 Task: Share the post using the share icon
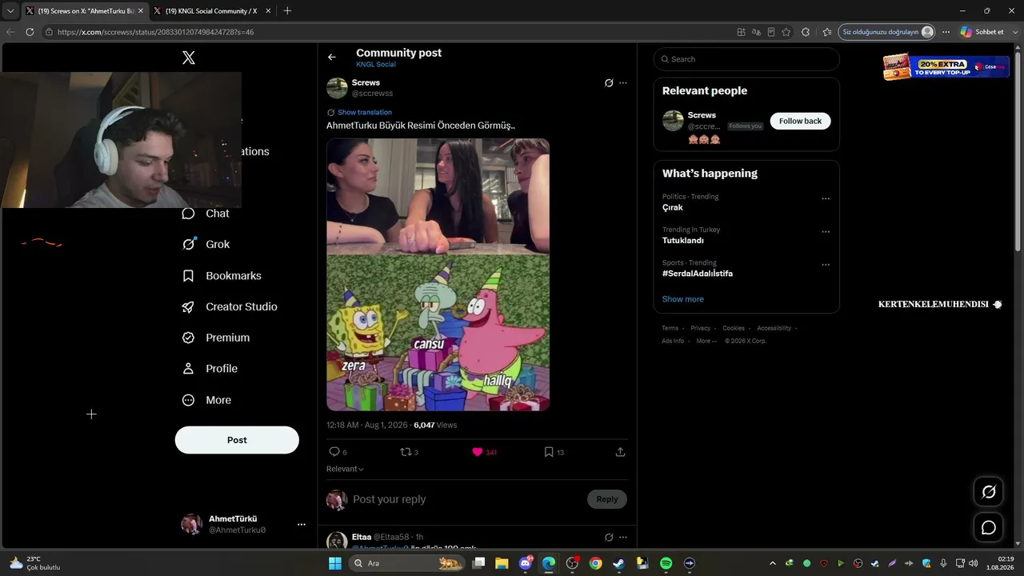click(x=620, y=452)
